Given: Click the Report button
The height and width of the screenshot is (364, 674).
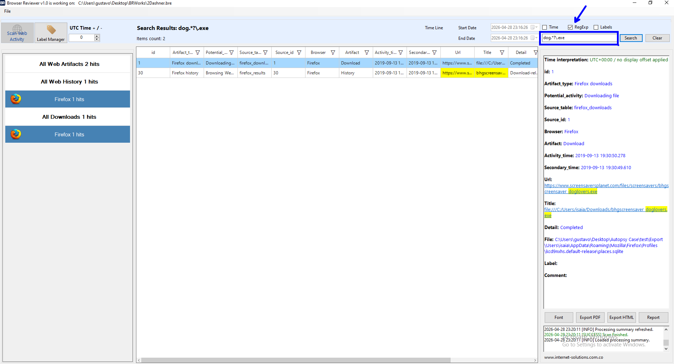Looking at the screenshot, I should click(653, 317).
